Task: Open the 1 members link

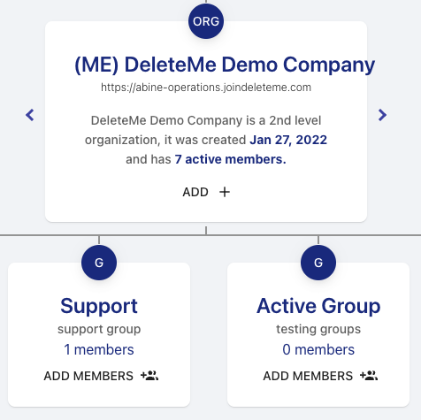Action: point(99,350)
